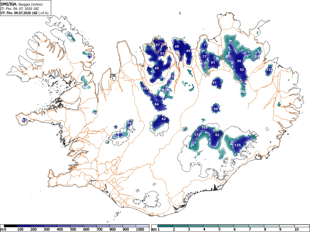This screenshot has width=310, height=232.
Task: Click the visibility value 109 on the map
Action: [x=145, y=88]
